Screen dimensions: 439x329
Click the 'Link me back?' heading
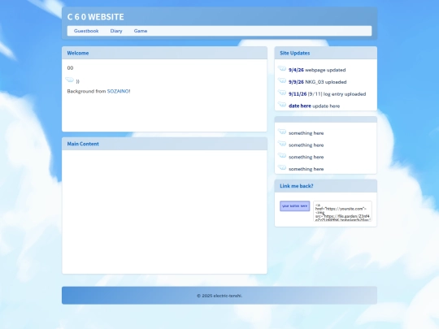(297, 186)
